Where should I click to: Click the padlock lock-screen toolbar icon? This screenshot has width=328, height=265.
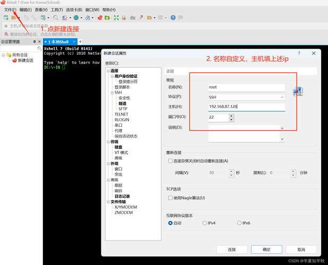(x=124, y=17)
